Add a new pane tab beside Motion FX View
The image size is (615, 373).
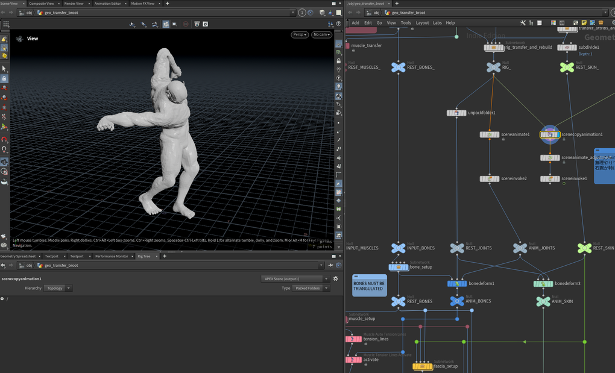pyautogui.click(x=167, y=4)
